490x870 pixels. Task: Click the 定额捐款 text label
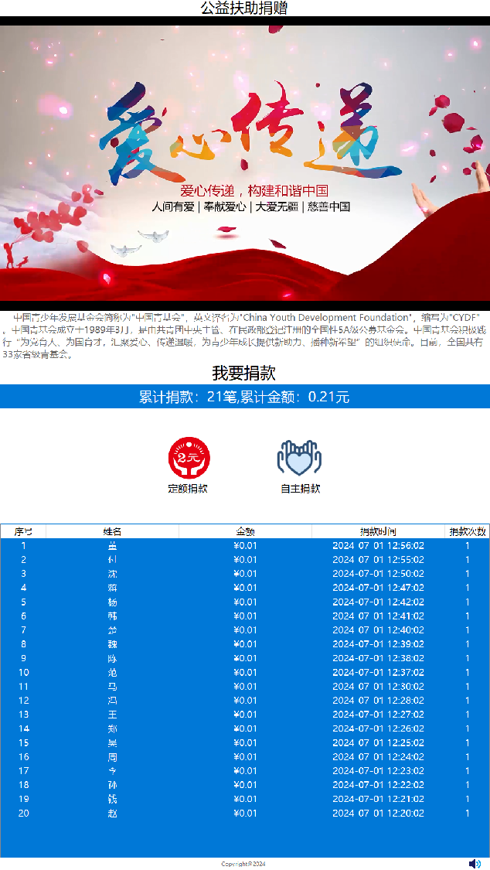pyautogui.click(x=188, y=489)
